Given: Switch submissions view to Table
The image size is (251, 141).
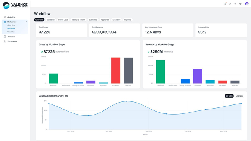Looking at the screenshot, I should pyautogui.click(x=229, y=96).
